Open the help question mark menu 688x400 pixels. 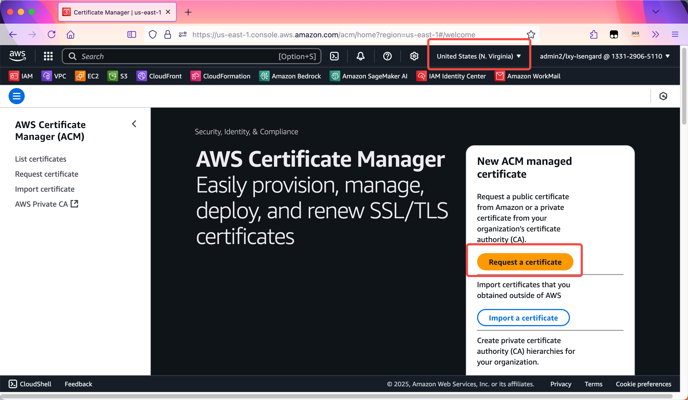[387, 56]
